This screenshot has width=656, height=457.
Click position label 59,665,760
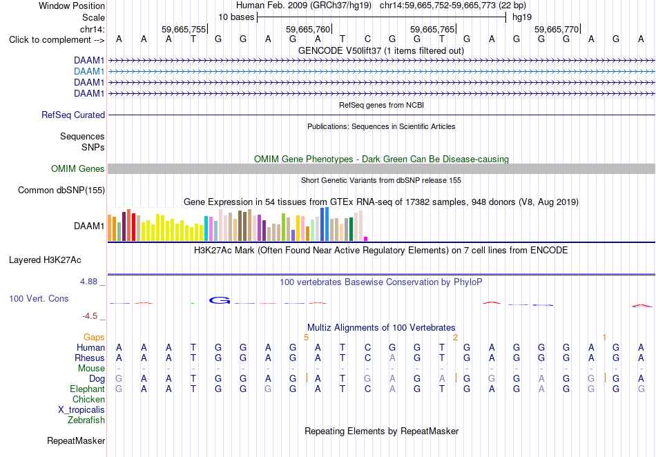click(308, 29)
